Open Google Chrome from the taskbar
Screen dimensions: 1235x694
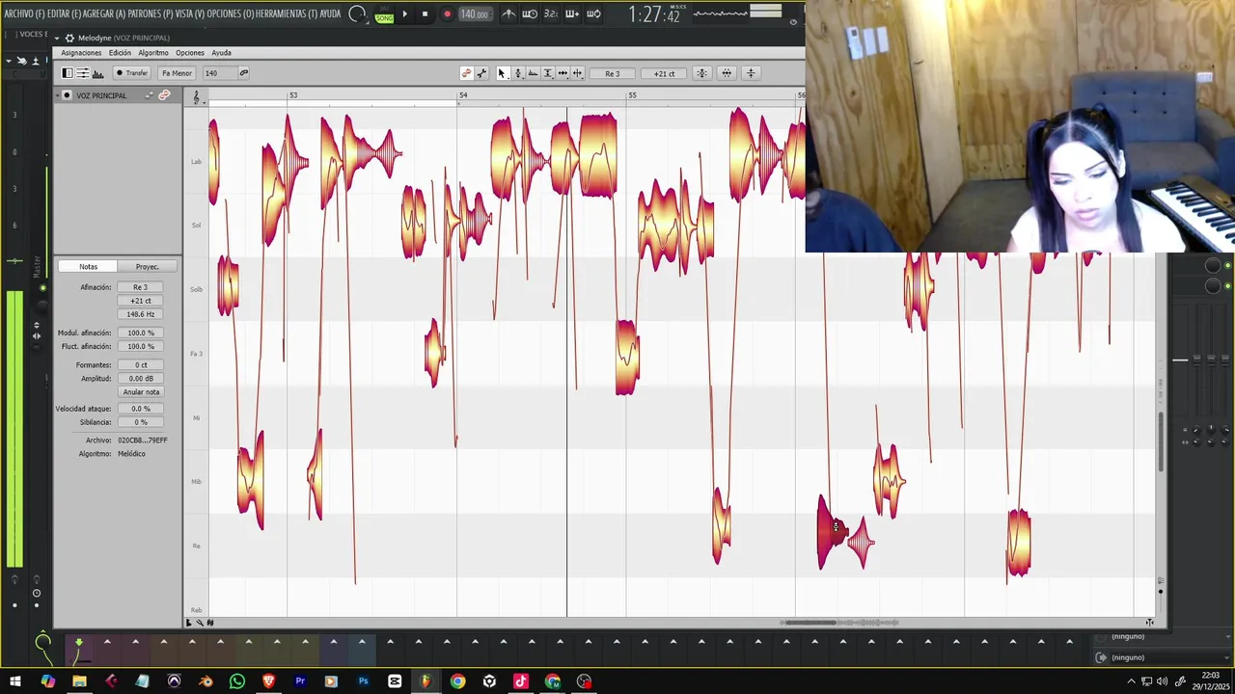[x=457, y=681]
